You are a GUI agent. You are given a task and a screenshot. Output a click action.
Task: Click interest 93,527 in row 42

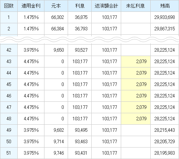tap(80, 50)
